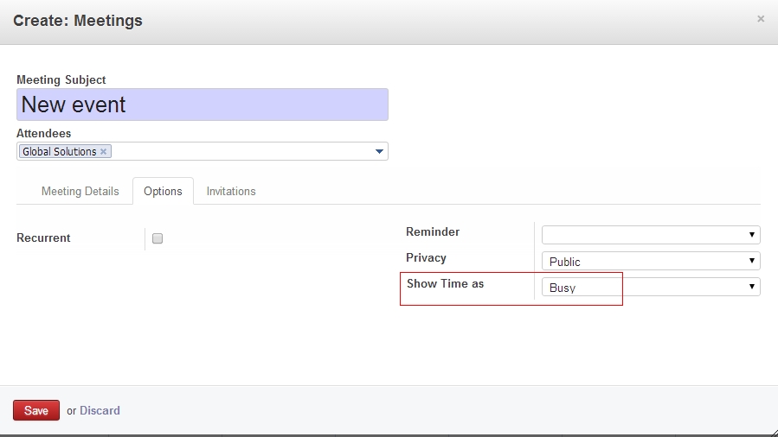This screenshot has width=778, height=437.
Task: Remove the Global Solutions attendee tag
Action: 104,151
